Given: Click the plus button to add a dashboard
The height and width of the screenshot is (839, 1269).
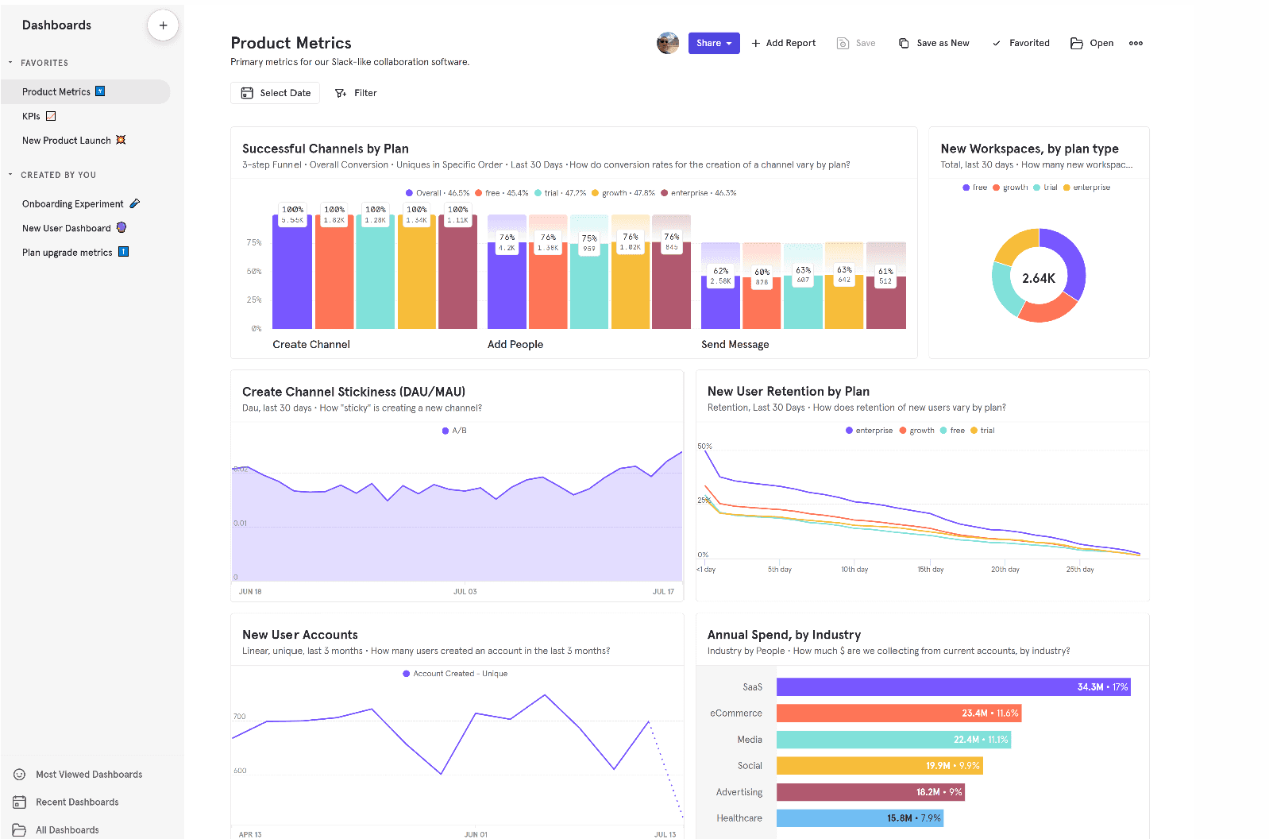Looking at the screenshot, I should pos(163,25).
